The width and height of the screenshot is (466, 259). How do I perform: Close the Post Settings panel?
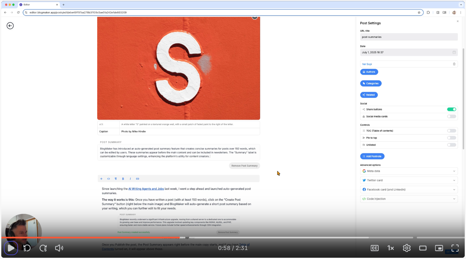(x=458, y=21)
